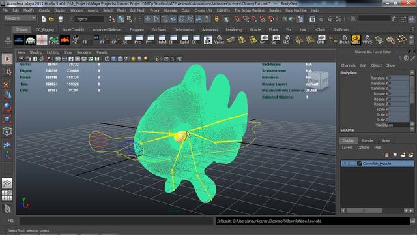Click the VRYS shelf button
Viewport: 417px width, 235px height.
click(x=367, y=39)
